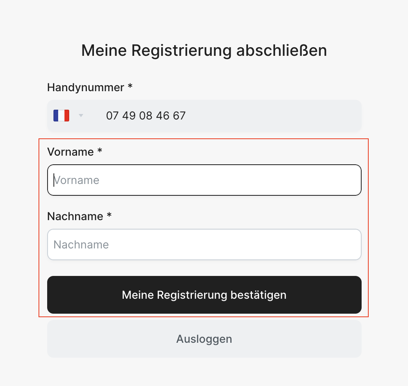Click the Nachname field label

[75, 216]
